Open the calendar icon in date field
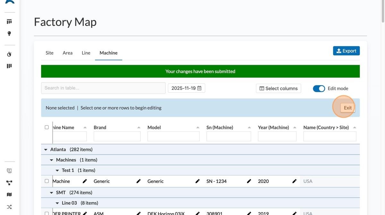Image resolution: width=385 pixels, height=215 pixels. pos(199,88)
